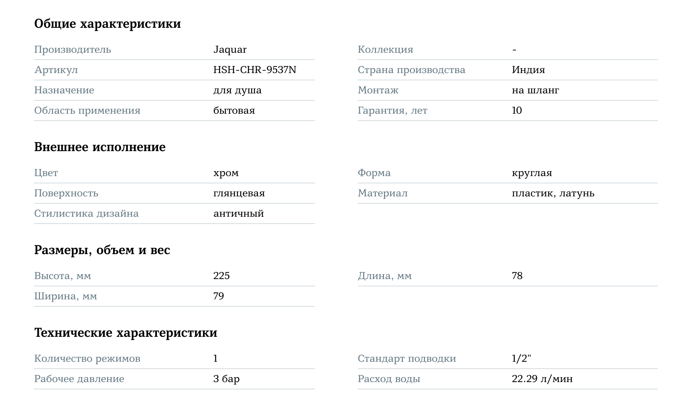685x417 pixels.
Task: Click the 'Внешнее исполнение' heading
Action: click(x=100, y=147)
